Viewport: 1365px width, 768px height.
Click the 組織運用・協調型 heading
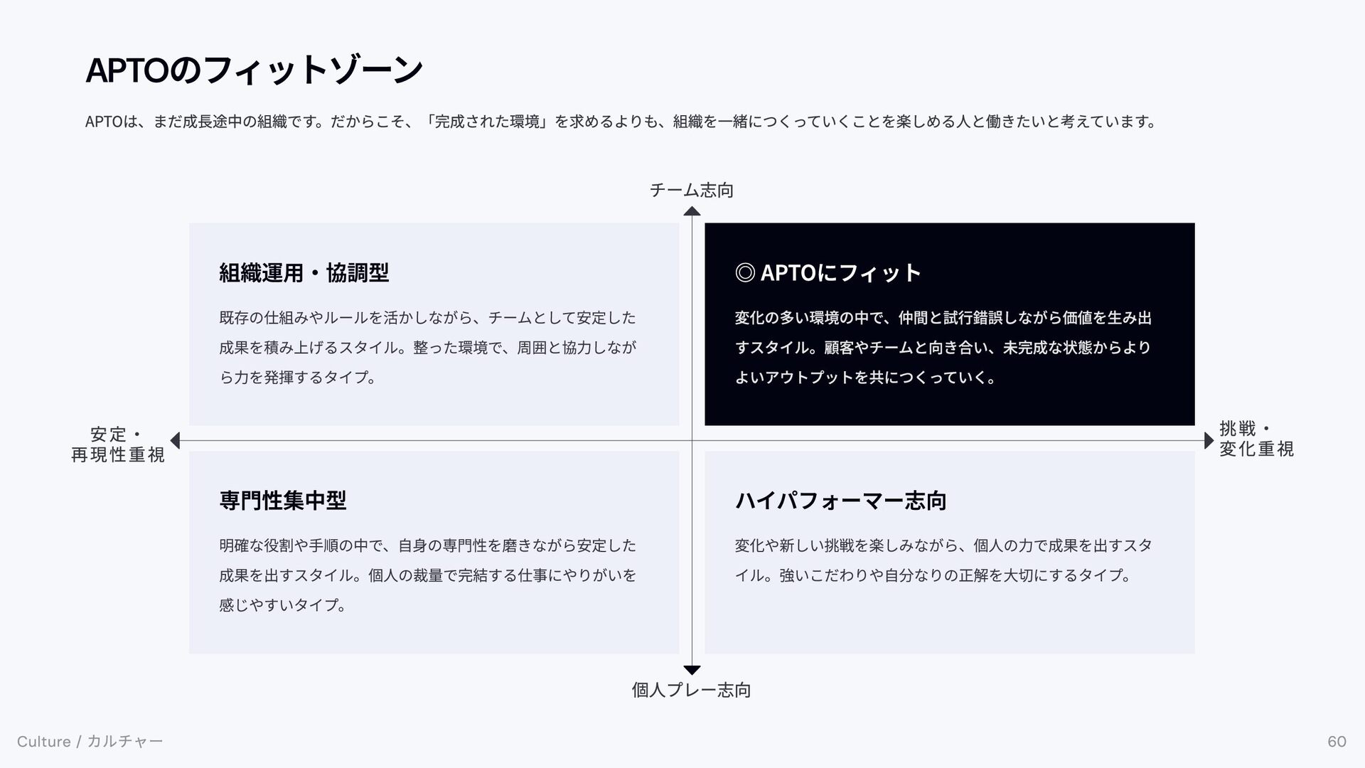click(x=304, y=272)
